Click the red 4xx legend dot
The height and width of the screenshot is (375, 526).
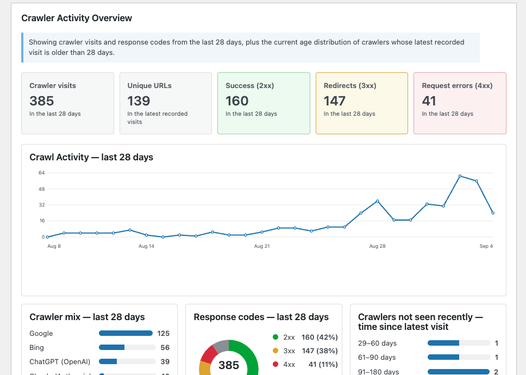pyautogui.click(x=275, y=364)
